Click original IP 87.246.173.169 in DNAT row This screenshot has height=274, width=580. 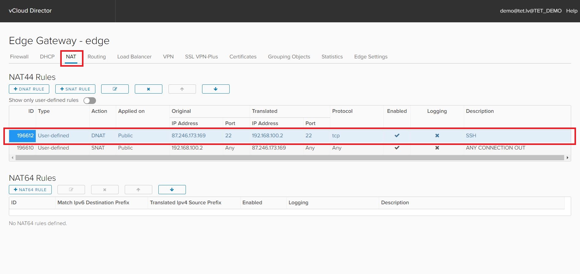click(x=189, y=135)
